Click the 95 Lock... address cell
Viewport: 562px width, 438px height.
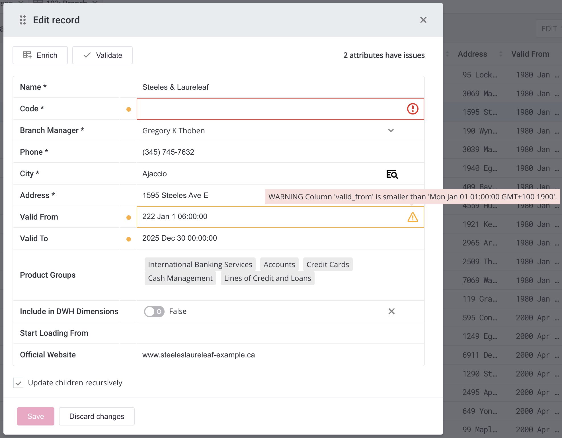[480, 75]
